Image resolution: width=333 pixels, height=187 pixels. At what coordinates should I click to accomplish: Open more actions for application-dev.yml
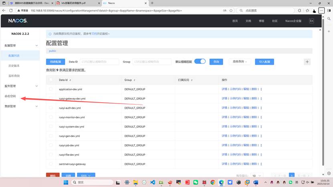click(x=261, y=89)
